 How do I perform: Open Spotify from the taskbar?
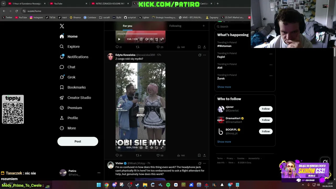168,185
